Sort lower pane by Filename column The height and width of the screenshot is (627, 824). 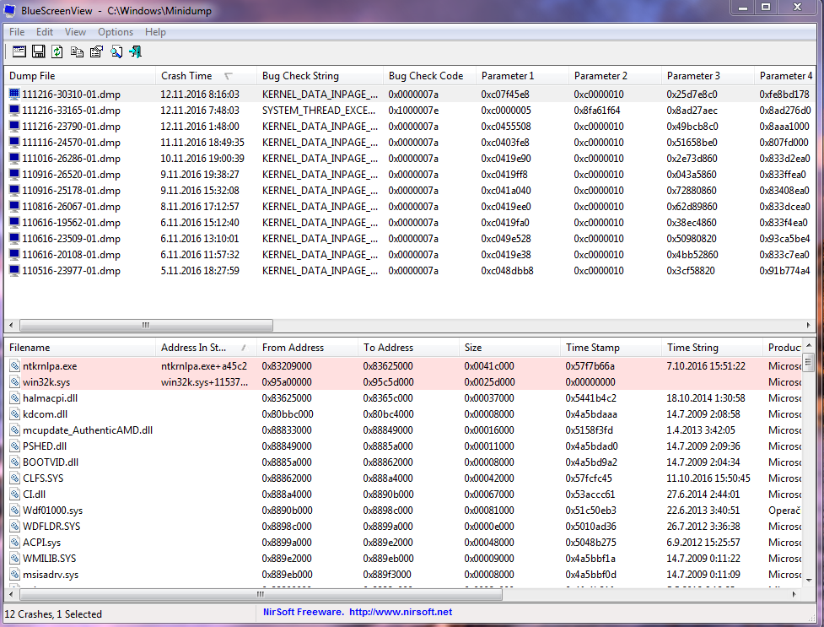[x=79, y=348]
